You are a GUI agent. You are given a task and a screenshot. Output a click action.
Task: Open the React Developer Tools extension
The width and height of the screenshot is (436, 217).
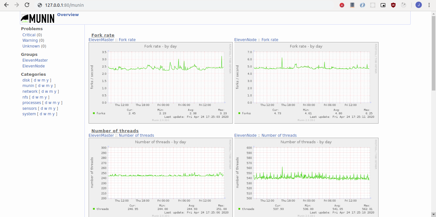pyautogui.click(x=373, y=5)
